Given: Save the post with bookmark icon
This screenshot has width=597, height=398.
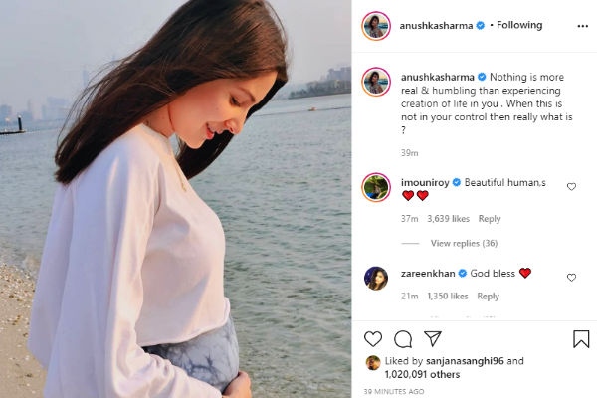Looking at the screenshot, I should (581, 339).
